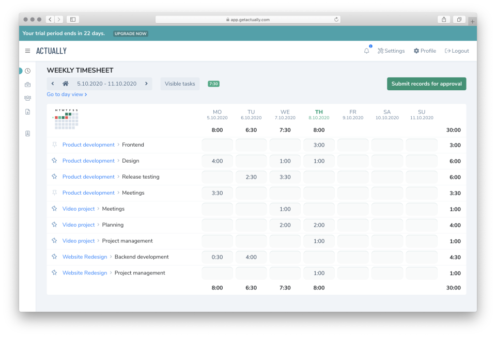Click the ACTUALLY logo
This screenshot has width=496, height=337.
click(x=51, y=51)
